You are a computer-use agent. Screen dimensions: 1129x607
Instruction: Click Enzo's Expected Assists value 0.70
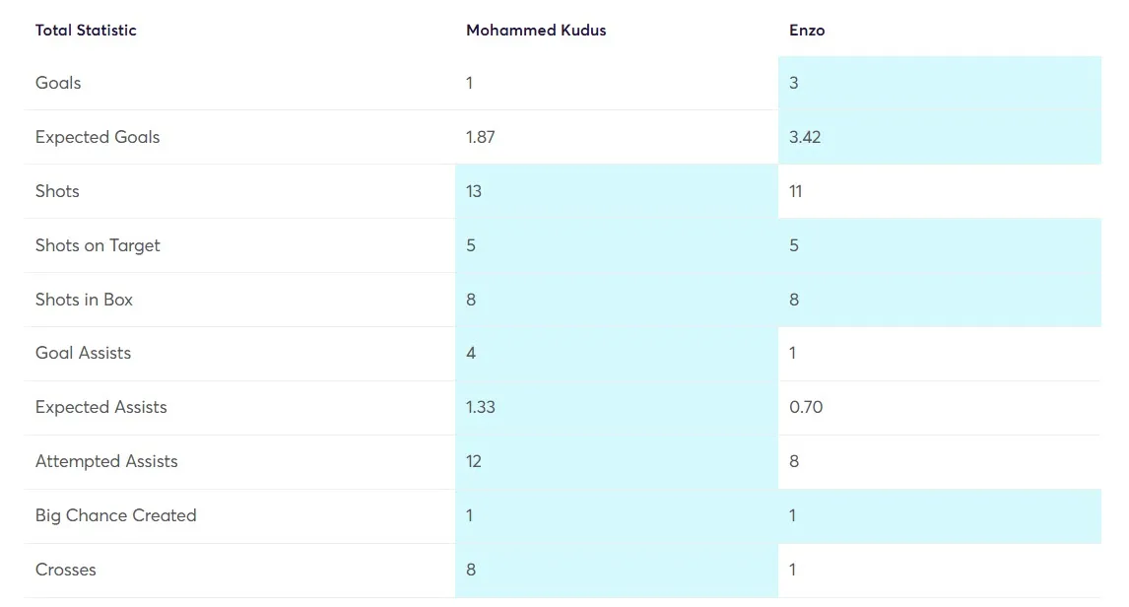click(x=806, y=407)
